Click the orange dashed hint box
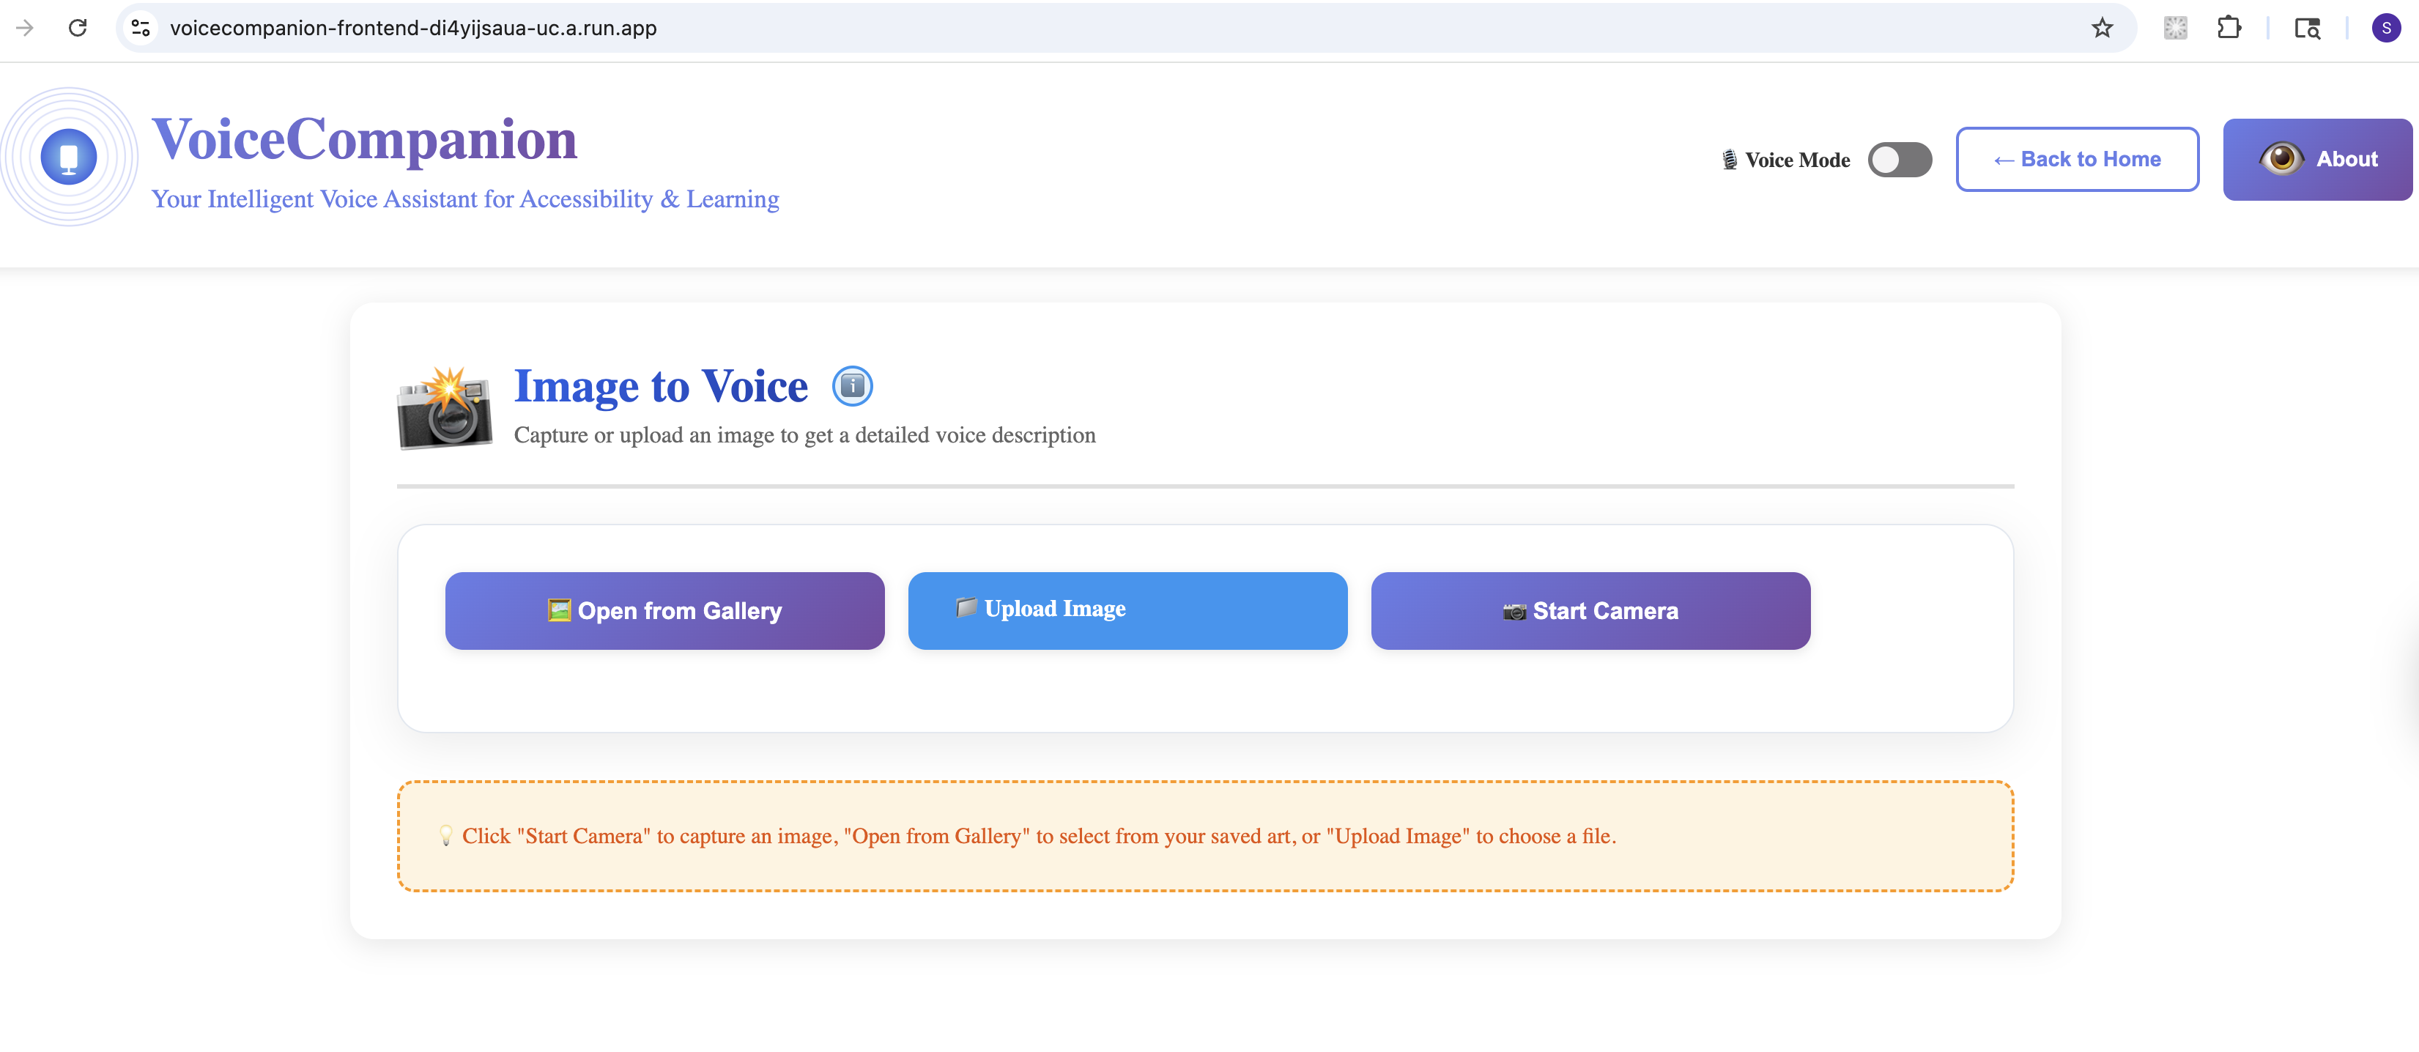This screenshot has height=1052, width=2419. [x=1205, y=836]
